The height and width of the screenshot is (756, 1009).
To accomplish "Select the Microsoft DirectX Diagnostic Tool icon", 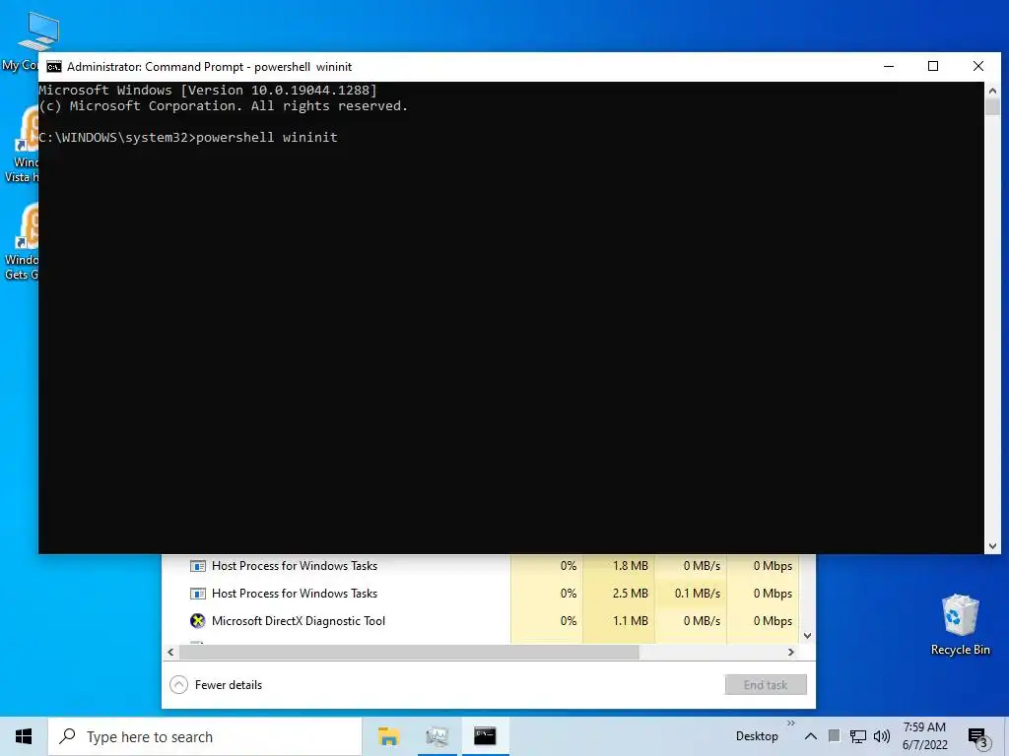I will (197, 621).
